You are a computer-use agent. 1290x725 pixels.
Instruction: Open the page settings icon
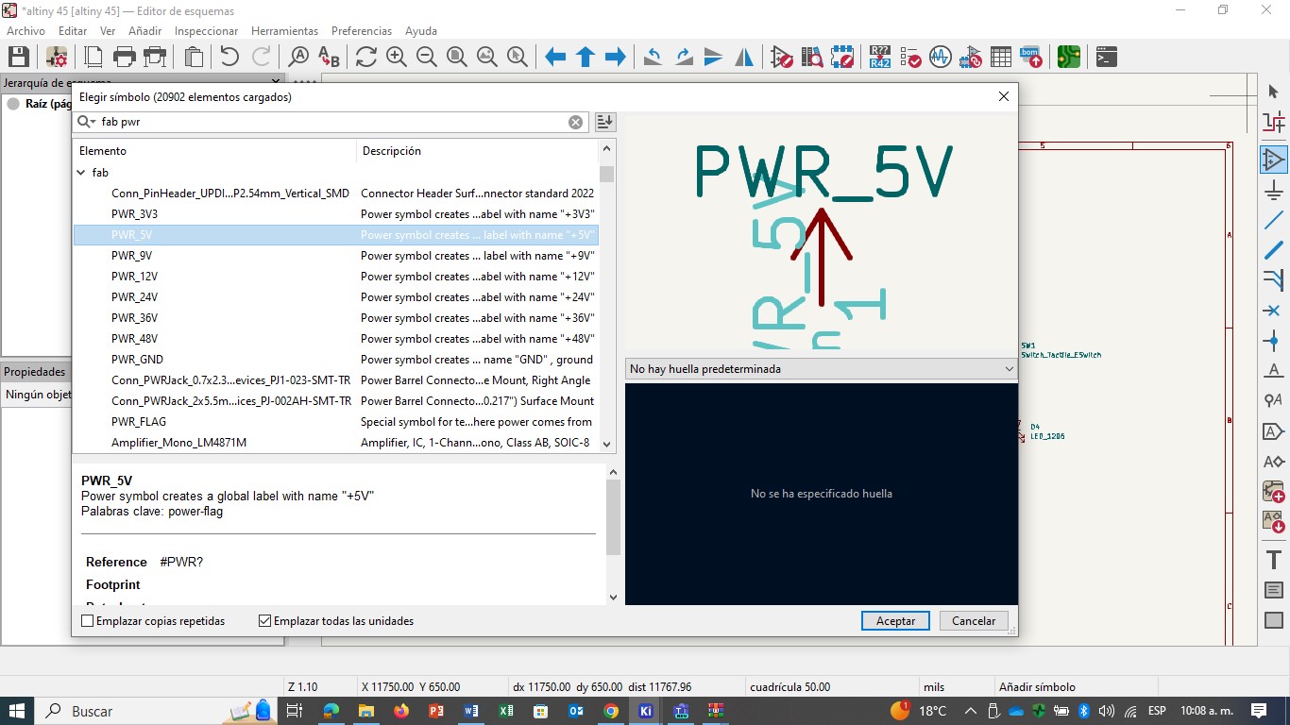click(93, 57)
